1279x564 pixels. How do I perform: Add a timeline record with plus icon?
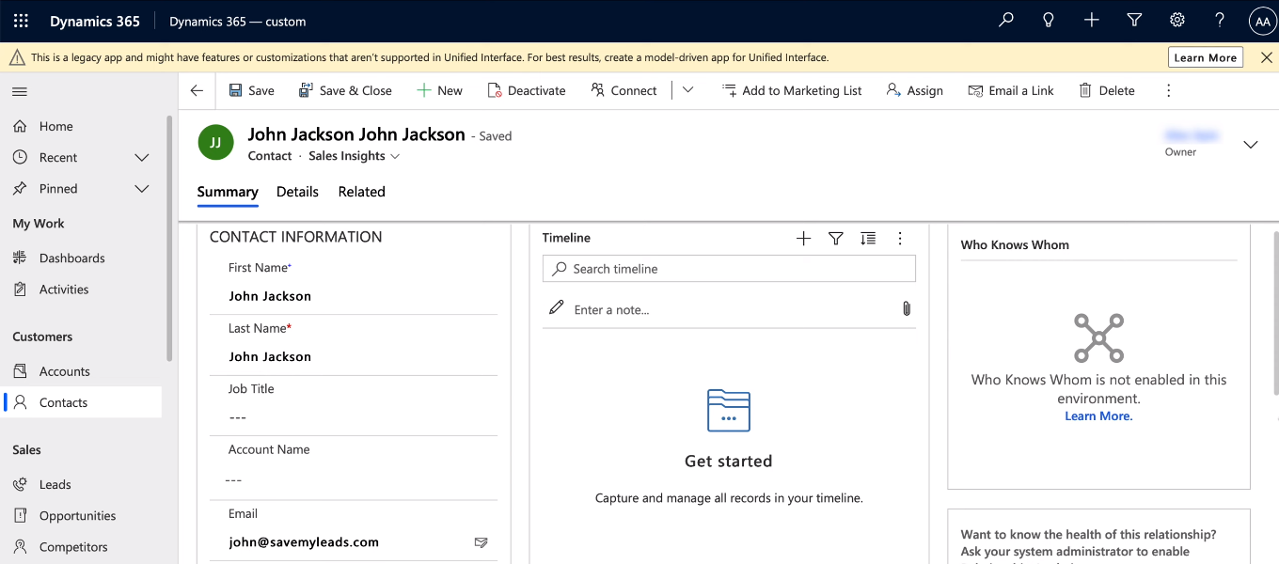click(803, 239)
